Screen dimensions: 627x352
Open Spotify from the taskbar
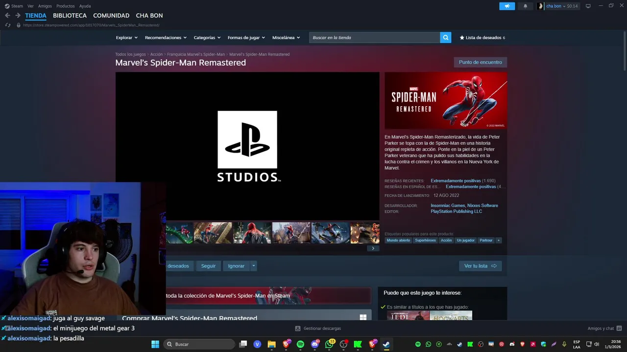300,344
